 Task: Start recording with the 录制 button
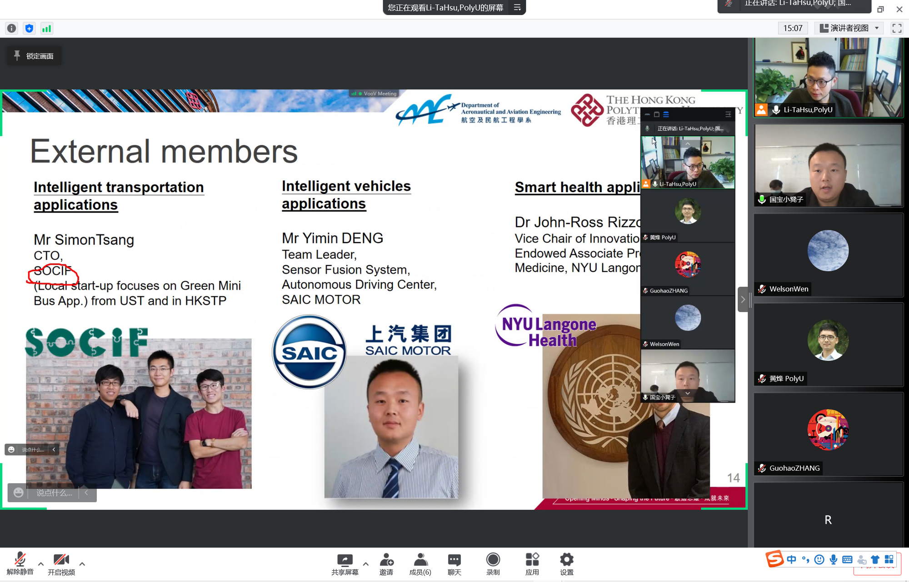(493, 564)
